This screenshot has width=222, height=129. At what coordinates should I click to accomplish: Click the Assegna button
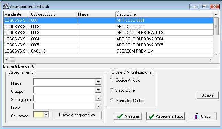pyautogui.click(x=128, y=116)
